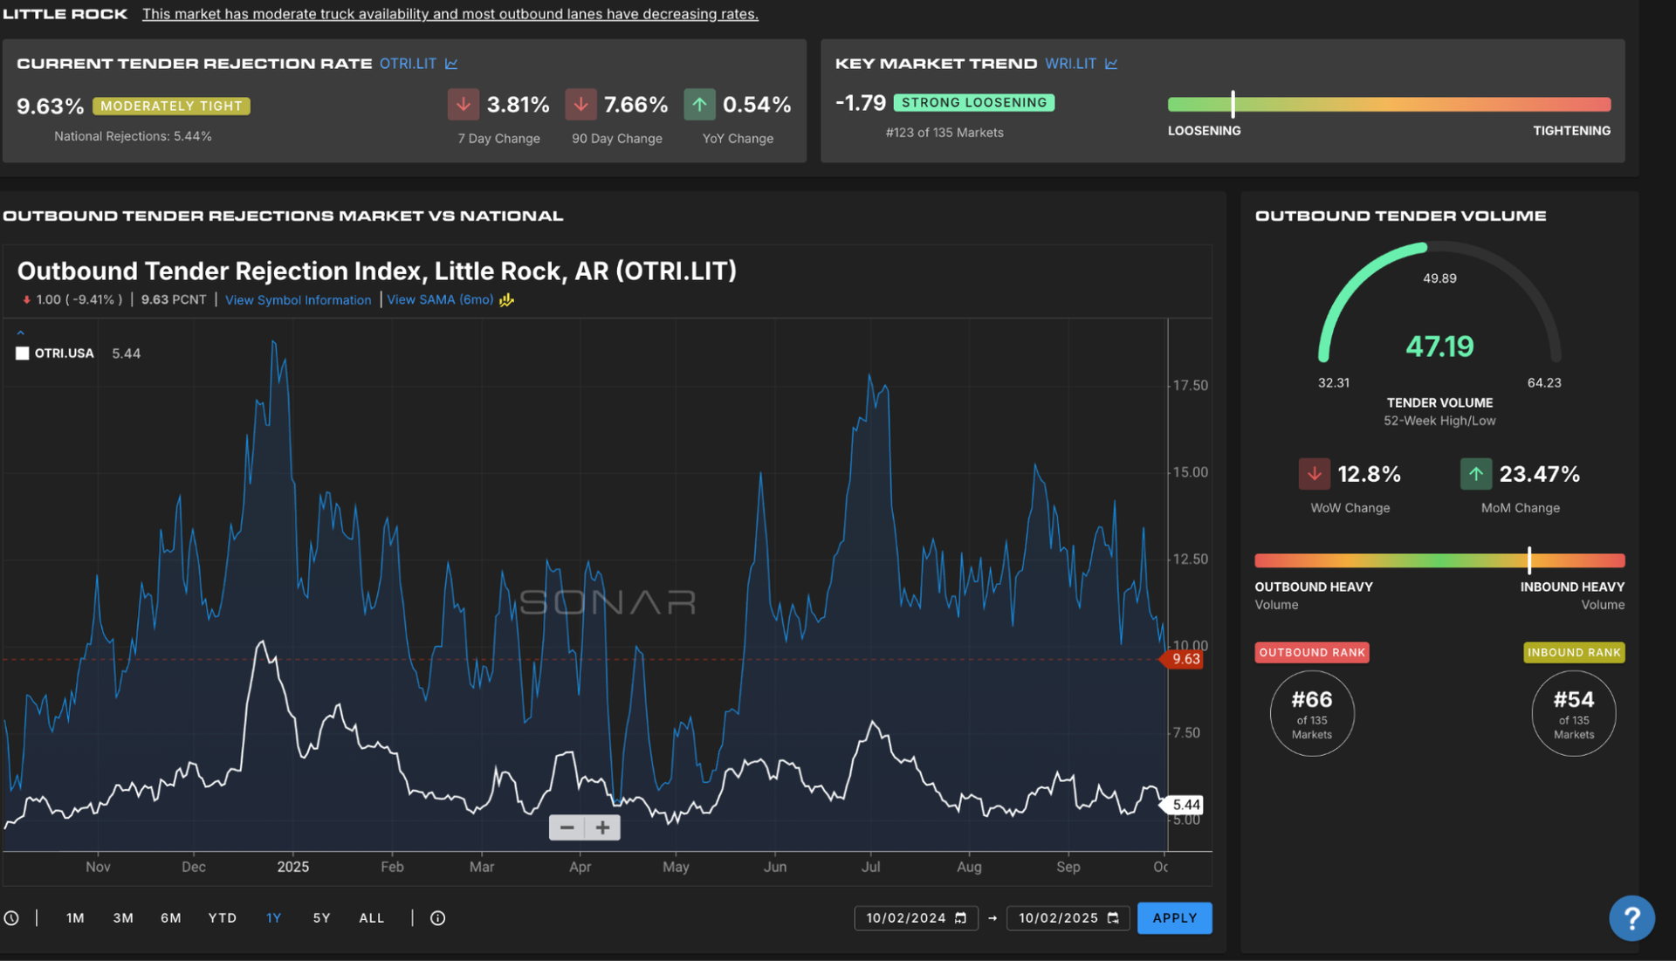The image size is (1676, 961).
Task: Open WRI.LIT chart icon beside Key Market Trend
Action: coord(1111,64)
